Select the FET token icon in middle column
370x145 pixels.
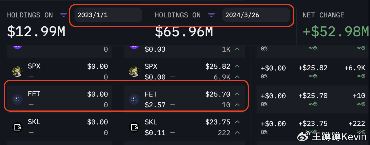tap(134, 99)
